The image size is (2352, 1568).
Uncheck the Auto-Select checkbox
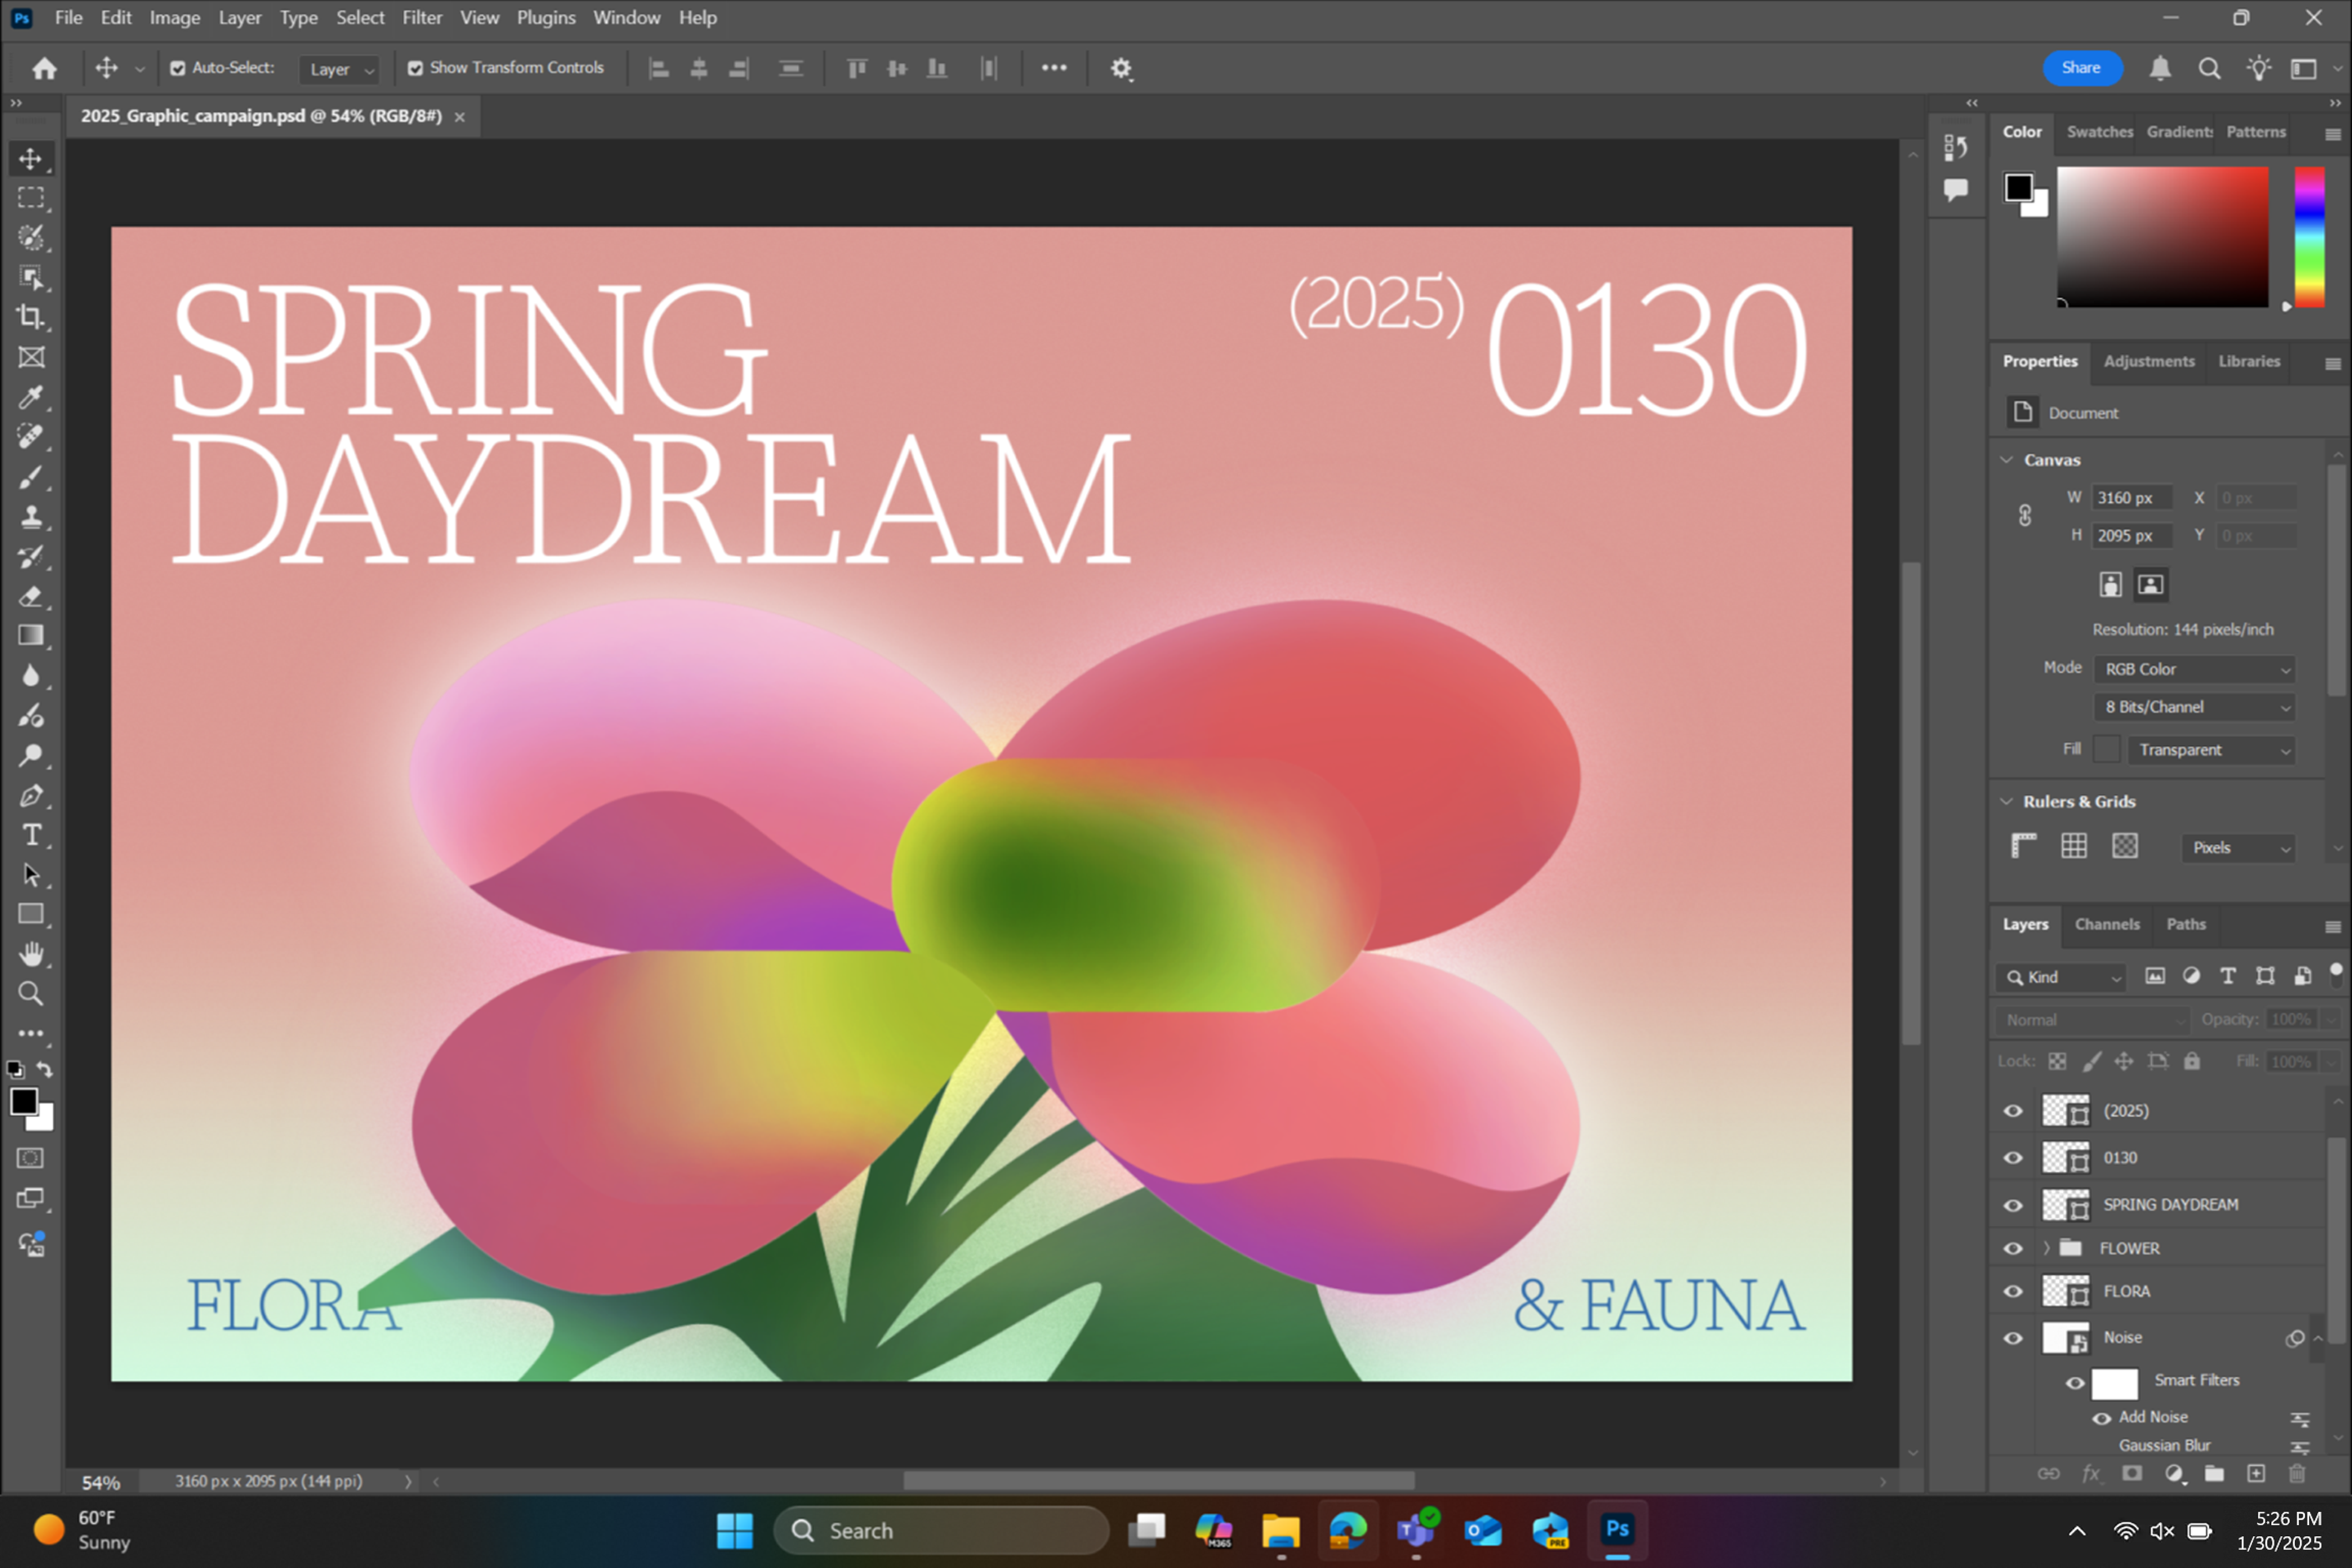(177, 68)
